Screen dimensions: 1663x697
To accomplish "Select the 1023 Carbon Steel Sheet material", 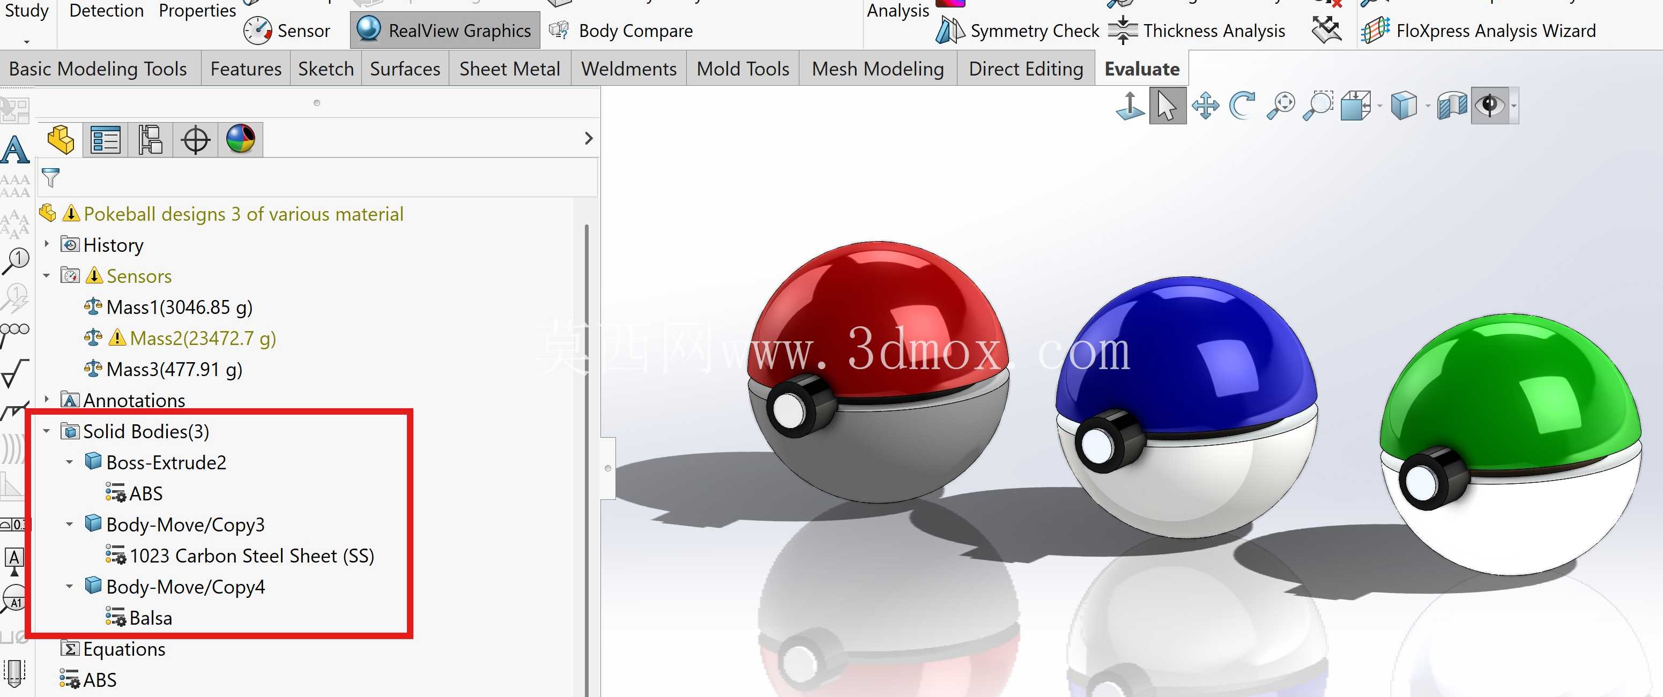I will [240, 555].
